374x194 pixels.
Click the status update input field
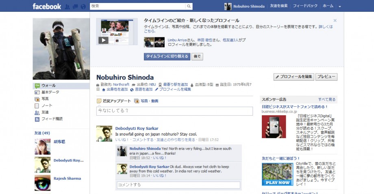pyautogui.click(x=174, y=111)
